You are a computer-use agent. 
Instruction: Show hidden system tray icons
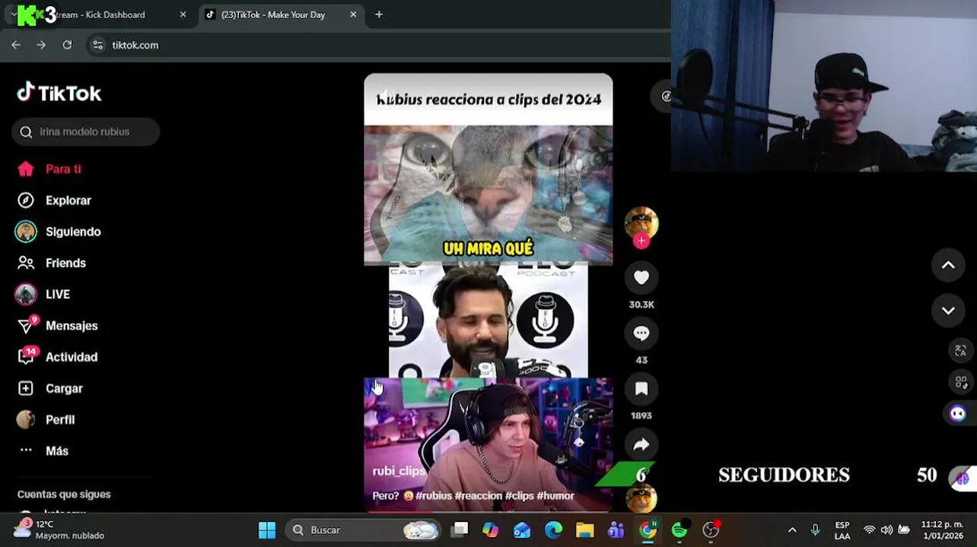coord(792,530)
